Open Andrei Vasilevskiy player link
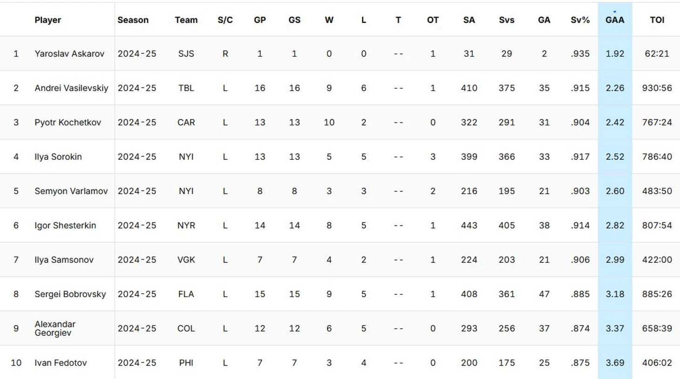The height and width of the screenshot is (379, 680). [71, 88]
